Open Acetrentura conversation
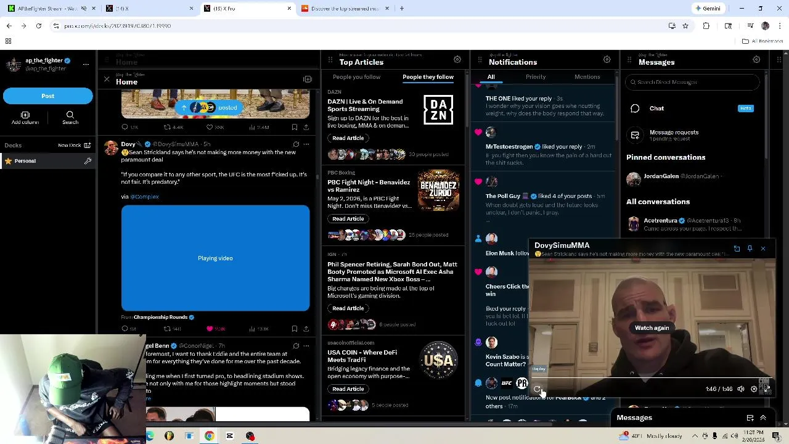Viewport: 789px width, 444px height. coord(692,224)
